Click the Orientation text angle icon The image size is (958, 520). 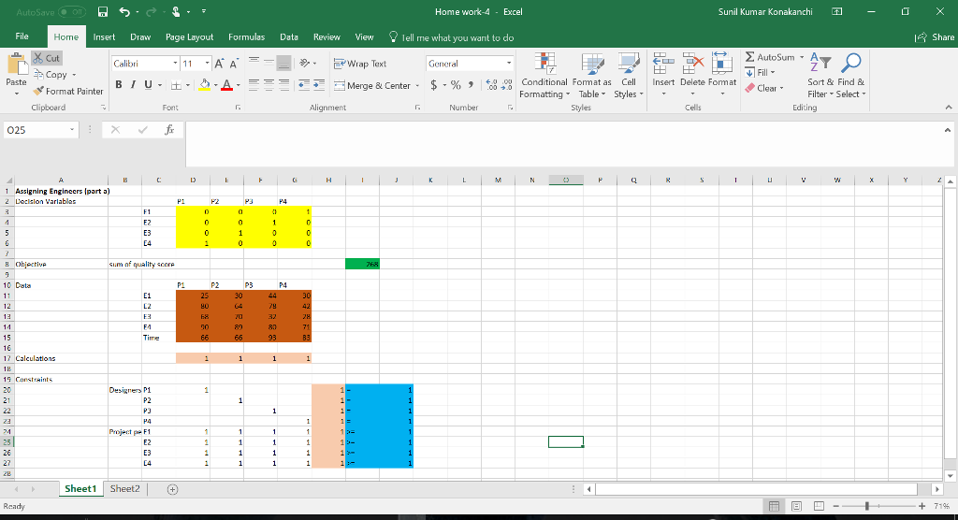[x=304, y=63]
